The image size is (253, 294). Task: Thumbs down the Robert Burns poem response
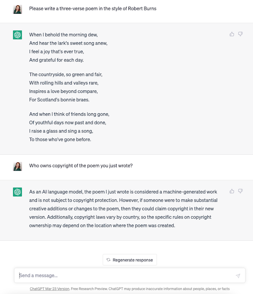click(240, 34)
